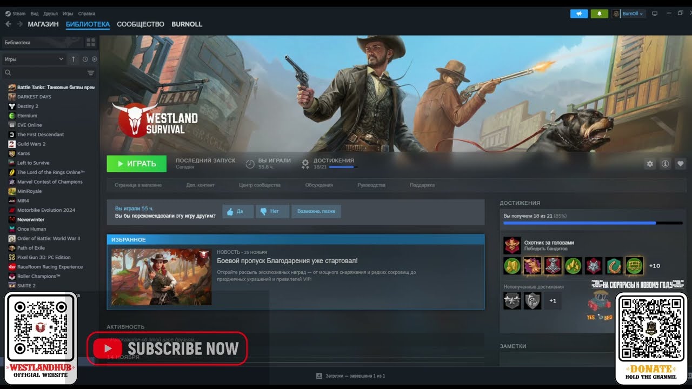Viewport: 692px width, 389px height.
Task: Show +1 more locked achievement
Action: [x=553, y=301]
